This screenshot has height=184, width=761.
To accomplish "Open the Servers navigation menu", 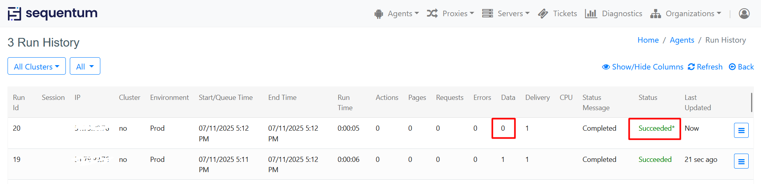I will tap(506, 13).
